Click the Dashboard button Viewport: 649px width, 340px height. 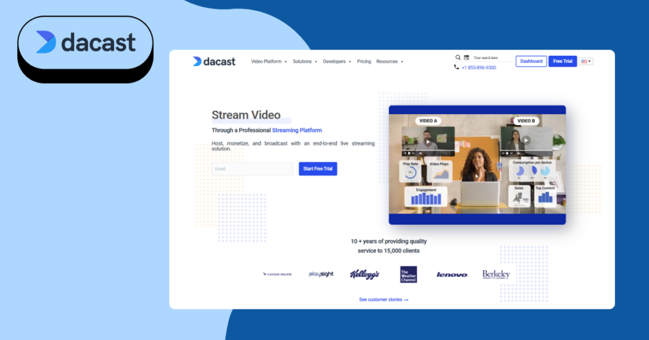[x=531, y=62]
